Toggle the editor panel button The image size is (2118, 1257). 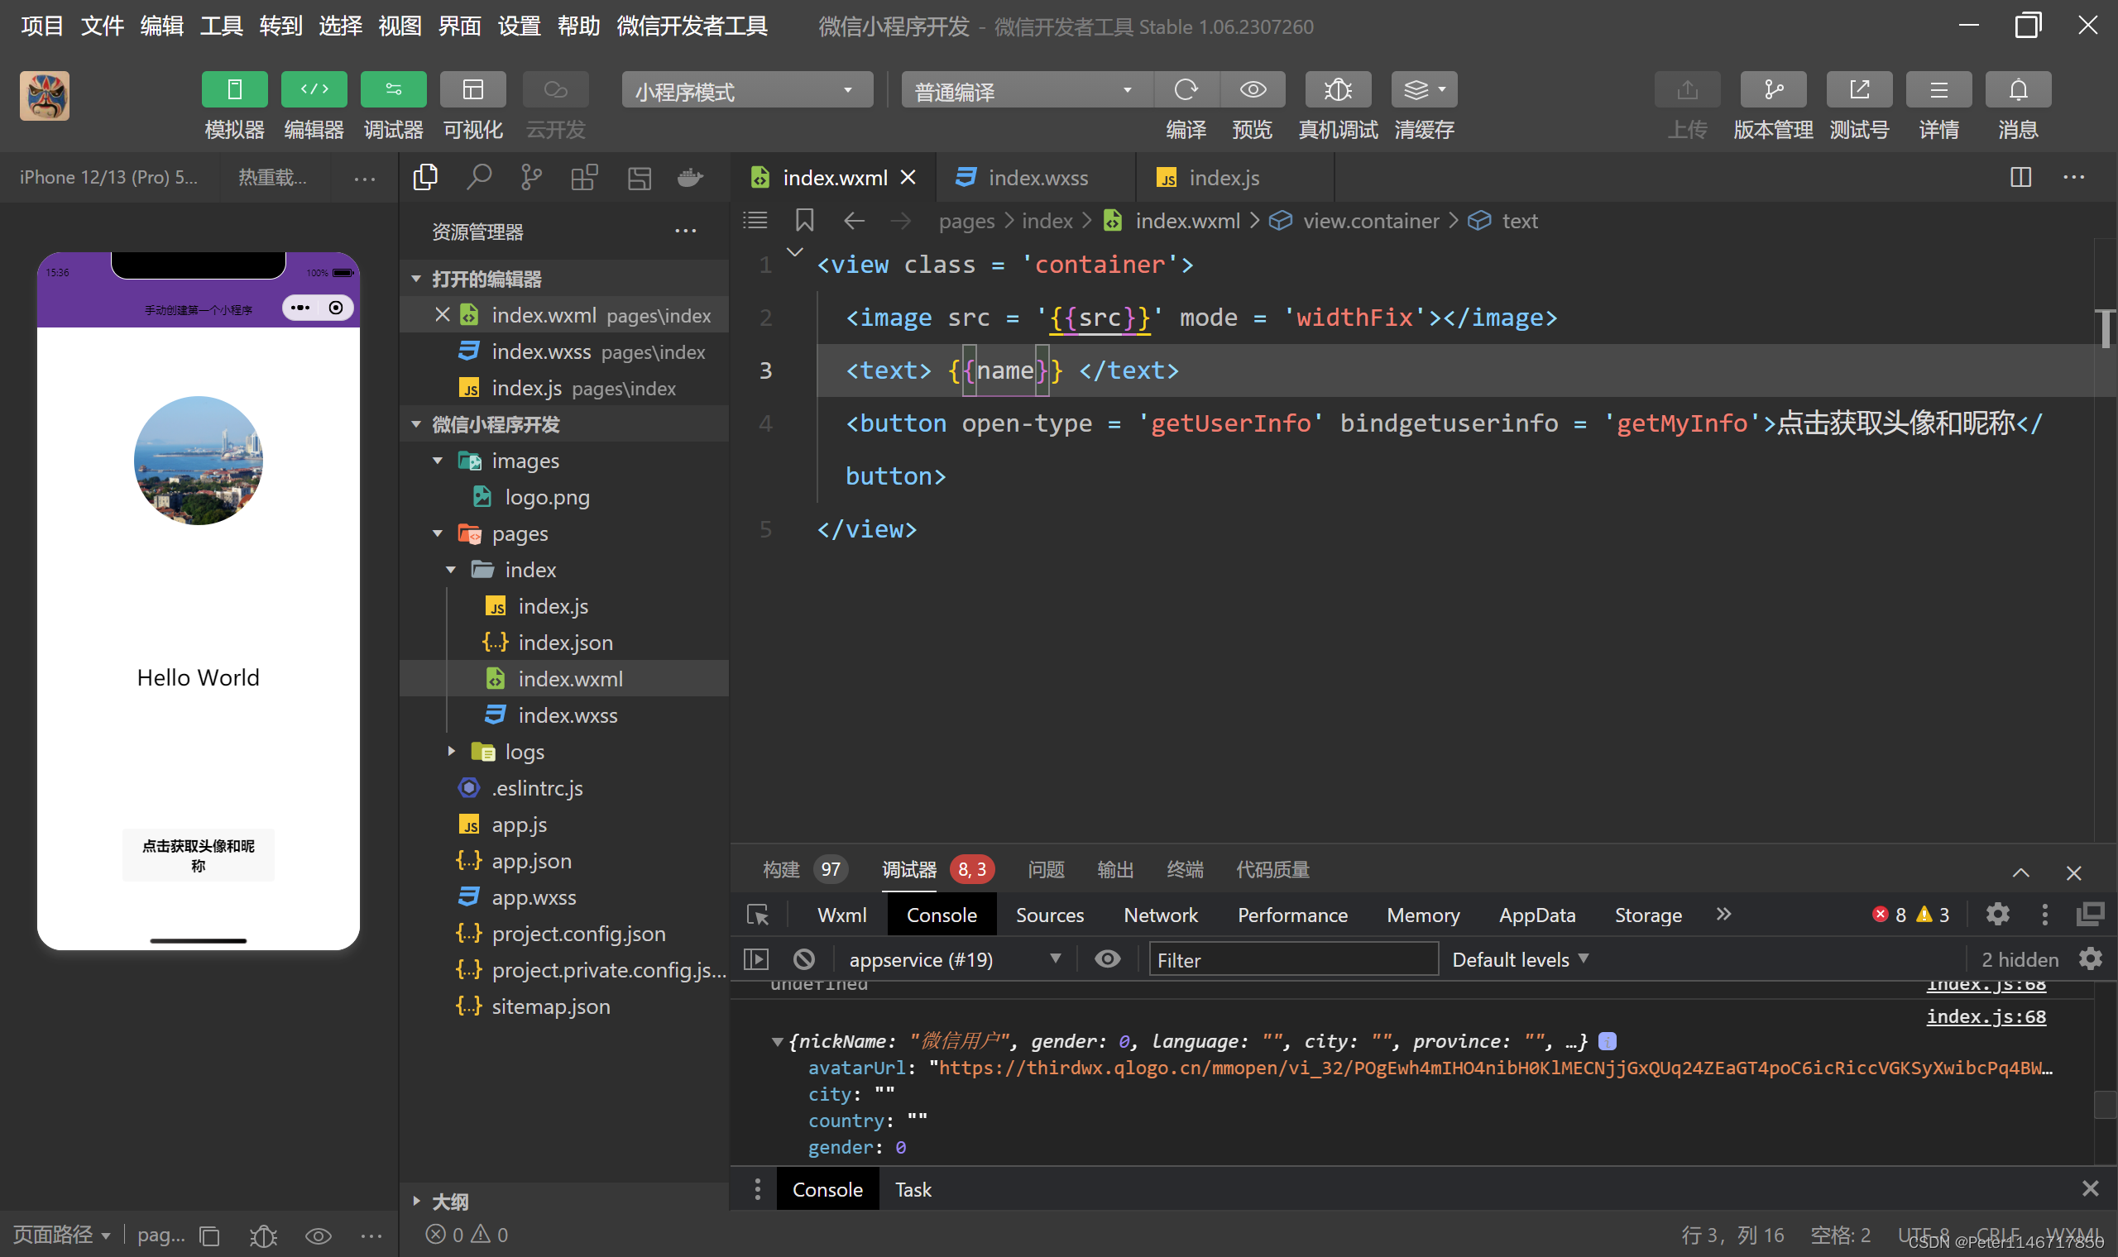tap(314, 90)
